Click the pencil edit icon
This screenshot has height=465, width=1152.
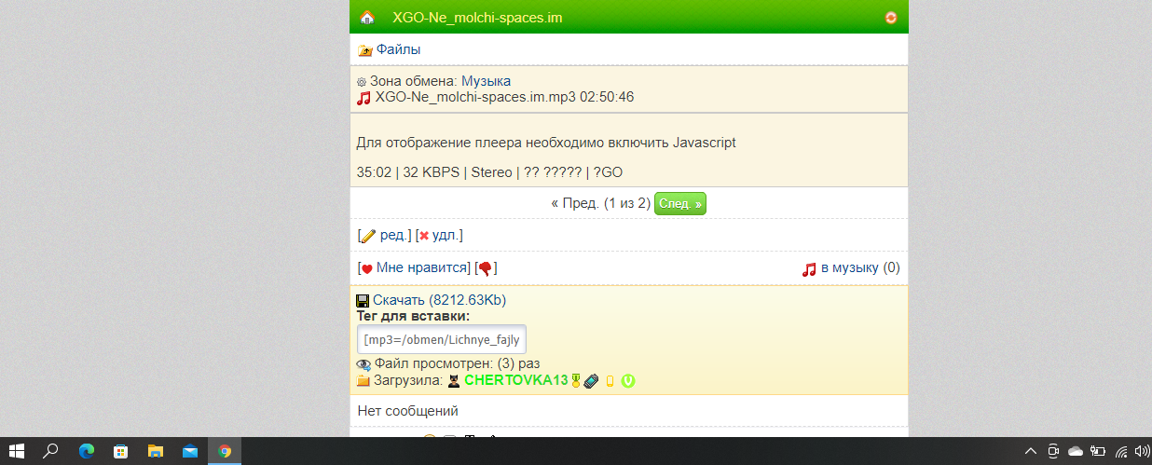tap(368, 236)
